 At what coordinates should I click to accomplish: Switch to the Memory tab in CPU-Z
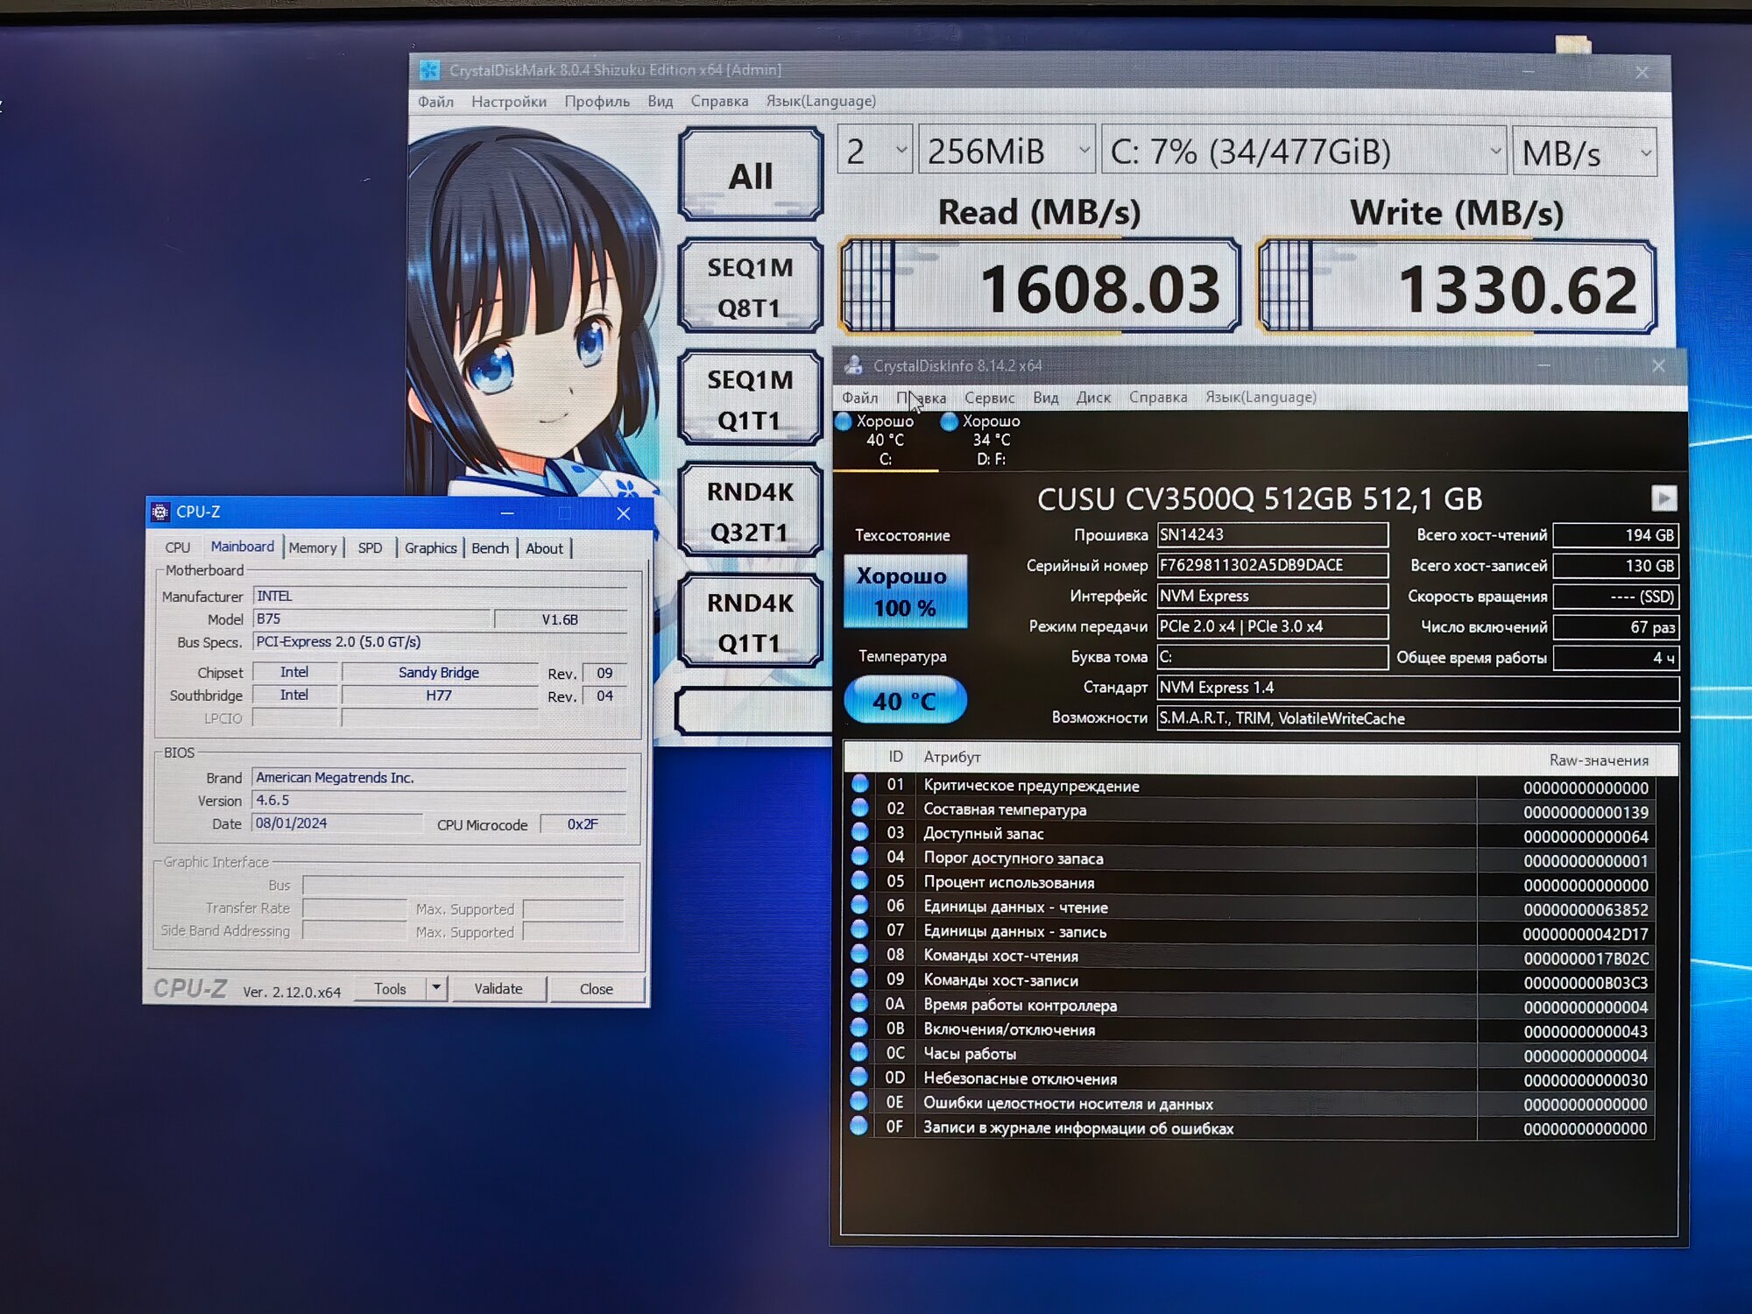coord(313,547)
